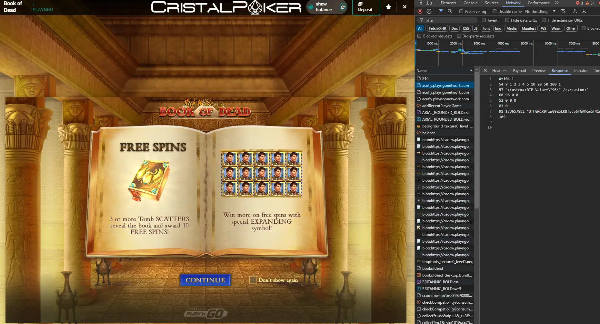Image resolution: width=600 pixels, height=324 pixels.
Task: Open the errors count indicator
Action: pyautogui.click(x=579, y=3)
